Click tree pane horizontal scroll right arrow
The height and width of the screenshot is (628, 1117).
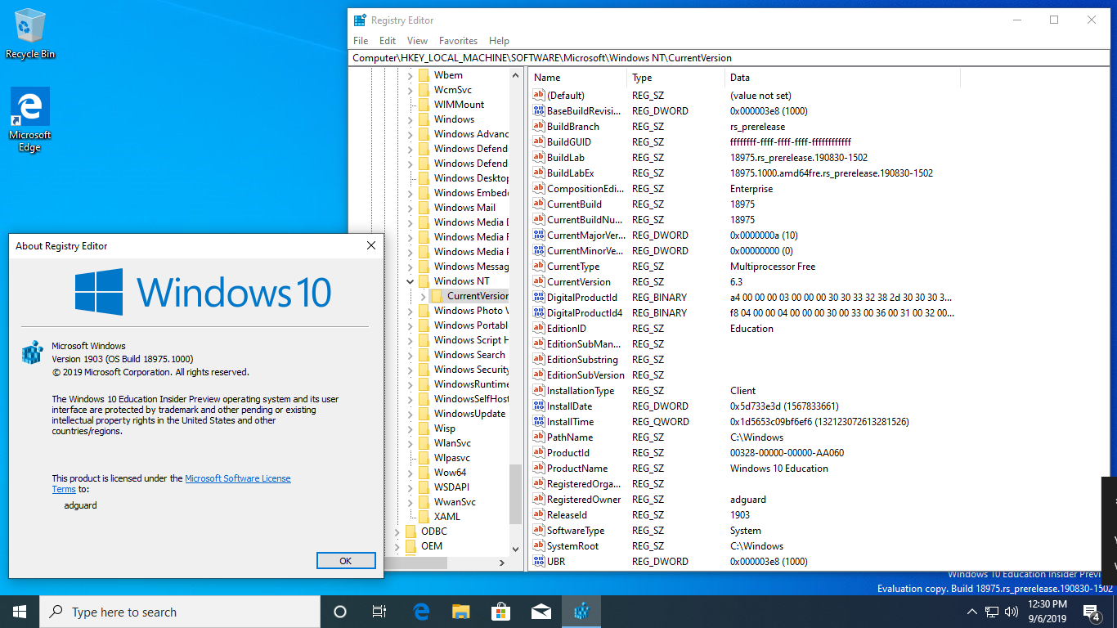[x=501, y=563]
